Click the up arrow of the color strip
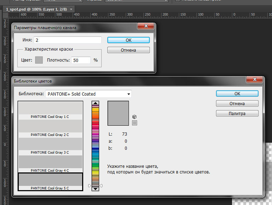Screen dimensions: 272x205 [x=95, y=103]
